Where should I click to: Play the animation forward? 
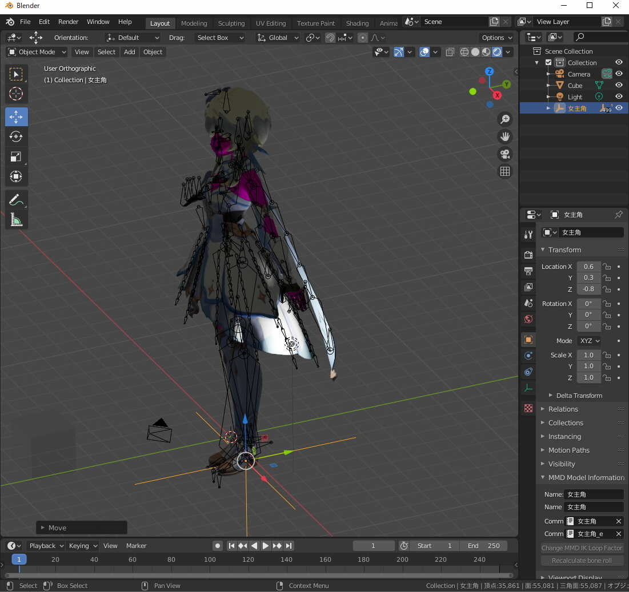click(266, 546)
